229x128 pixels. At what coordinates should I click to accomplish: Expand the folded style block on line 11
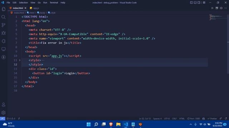(x=20, y=60)
